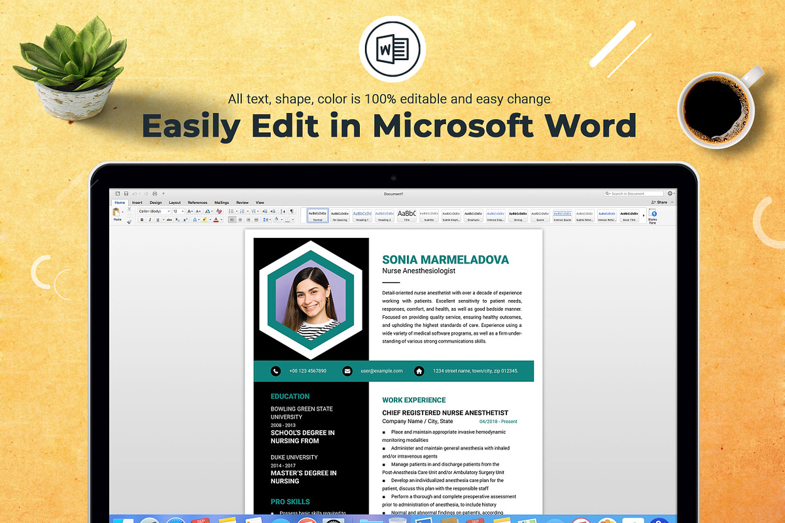785x523 pixels.
Task: Open the Borders dropdown arrow
Action: [293, 220]
